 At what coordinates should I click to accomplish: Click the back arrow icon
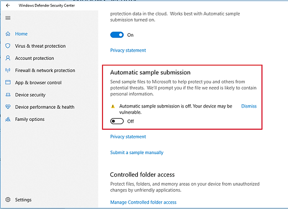pyautogui.click(x=8, y=6)
